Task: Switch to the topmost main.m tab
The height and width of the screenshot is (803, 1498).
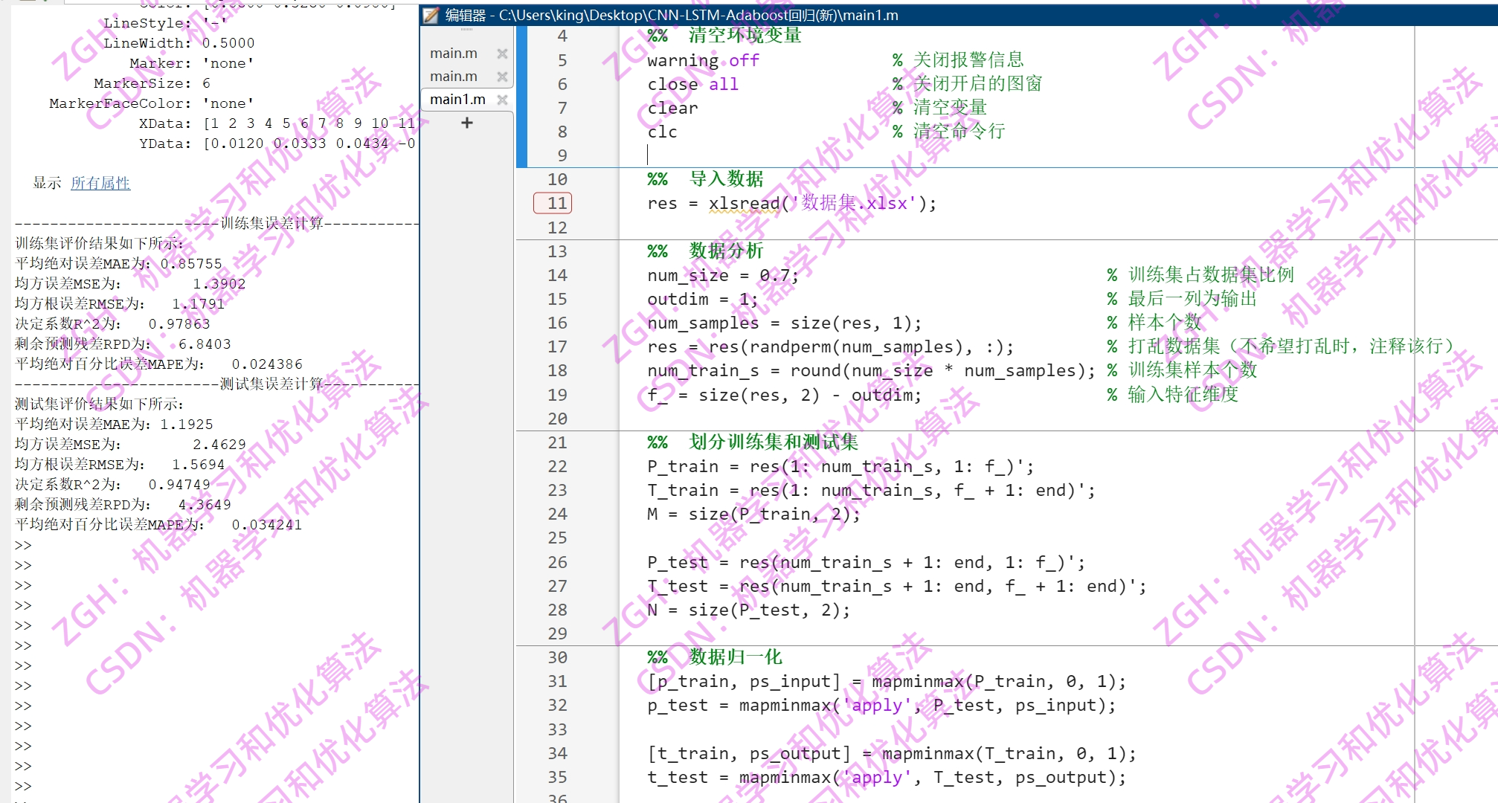Action: [x=453, y=54]
